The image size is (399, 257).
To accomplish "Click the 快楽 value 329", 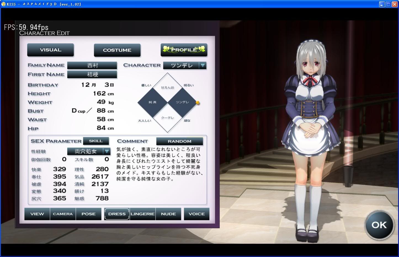I will click(x=60, y=169).
